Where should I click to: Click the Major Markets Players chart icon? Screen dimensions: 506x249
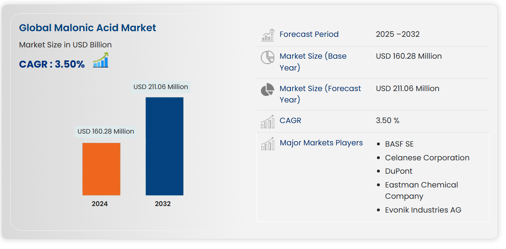(x=267, y=144)
